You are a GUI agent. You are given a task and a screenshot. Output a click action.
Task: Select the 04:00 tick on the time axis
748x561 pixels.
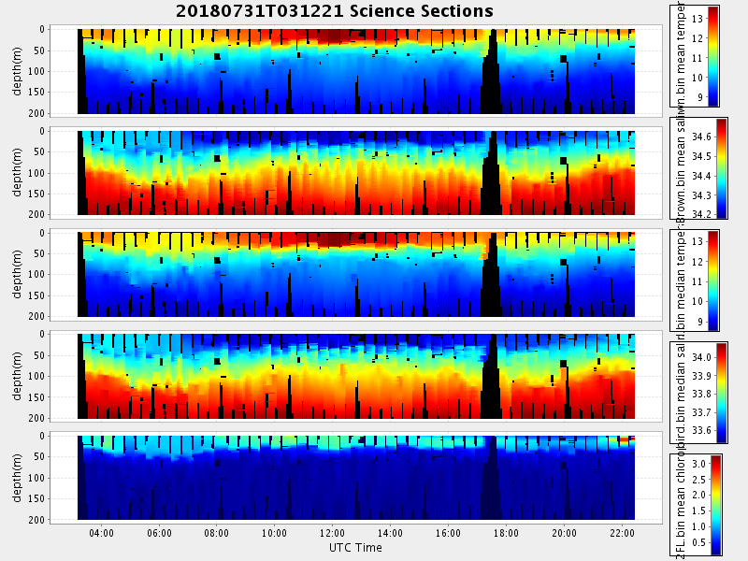tap(102, 534)
